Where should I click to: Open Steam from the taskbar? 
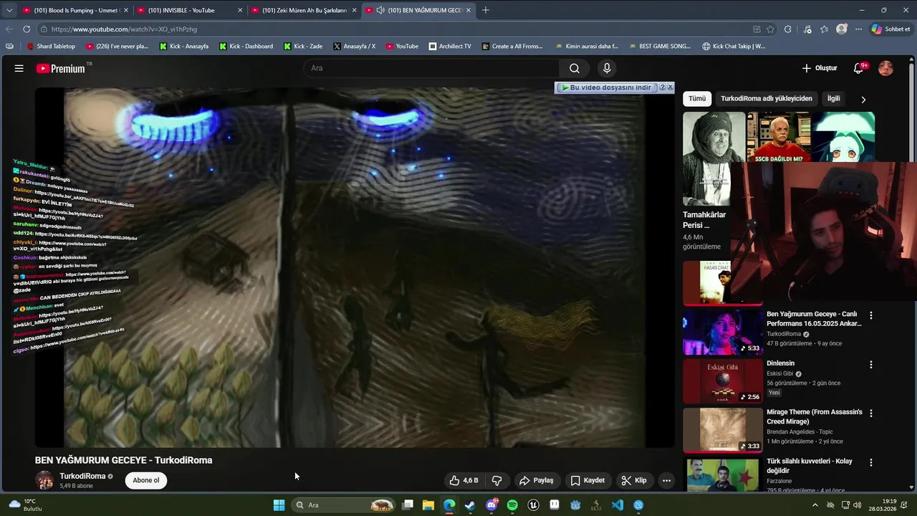click(470, 505)
